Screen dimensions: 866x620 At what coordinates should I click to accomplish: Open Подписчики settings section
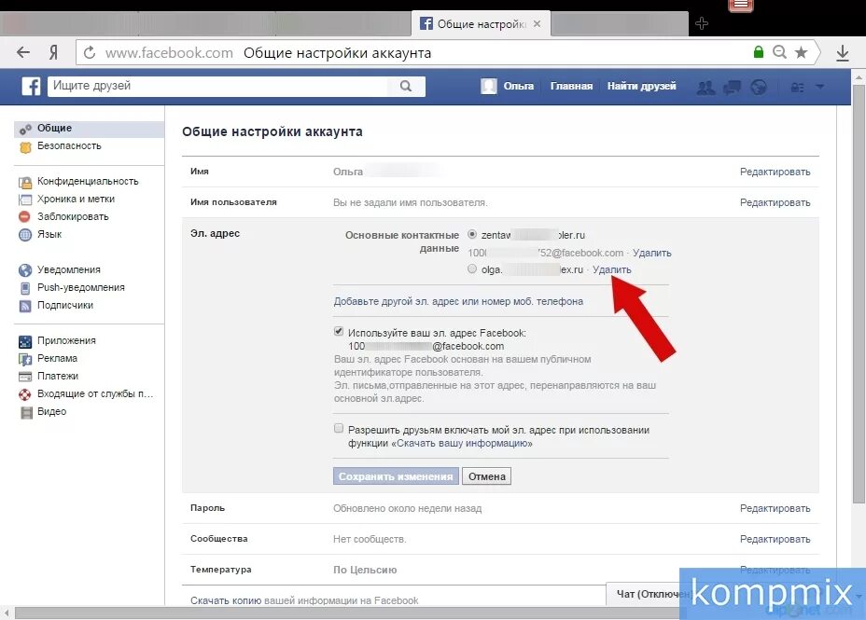pyautogui.click(x=64, y=305)
